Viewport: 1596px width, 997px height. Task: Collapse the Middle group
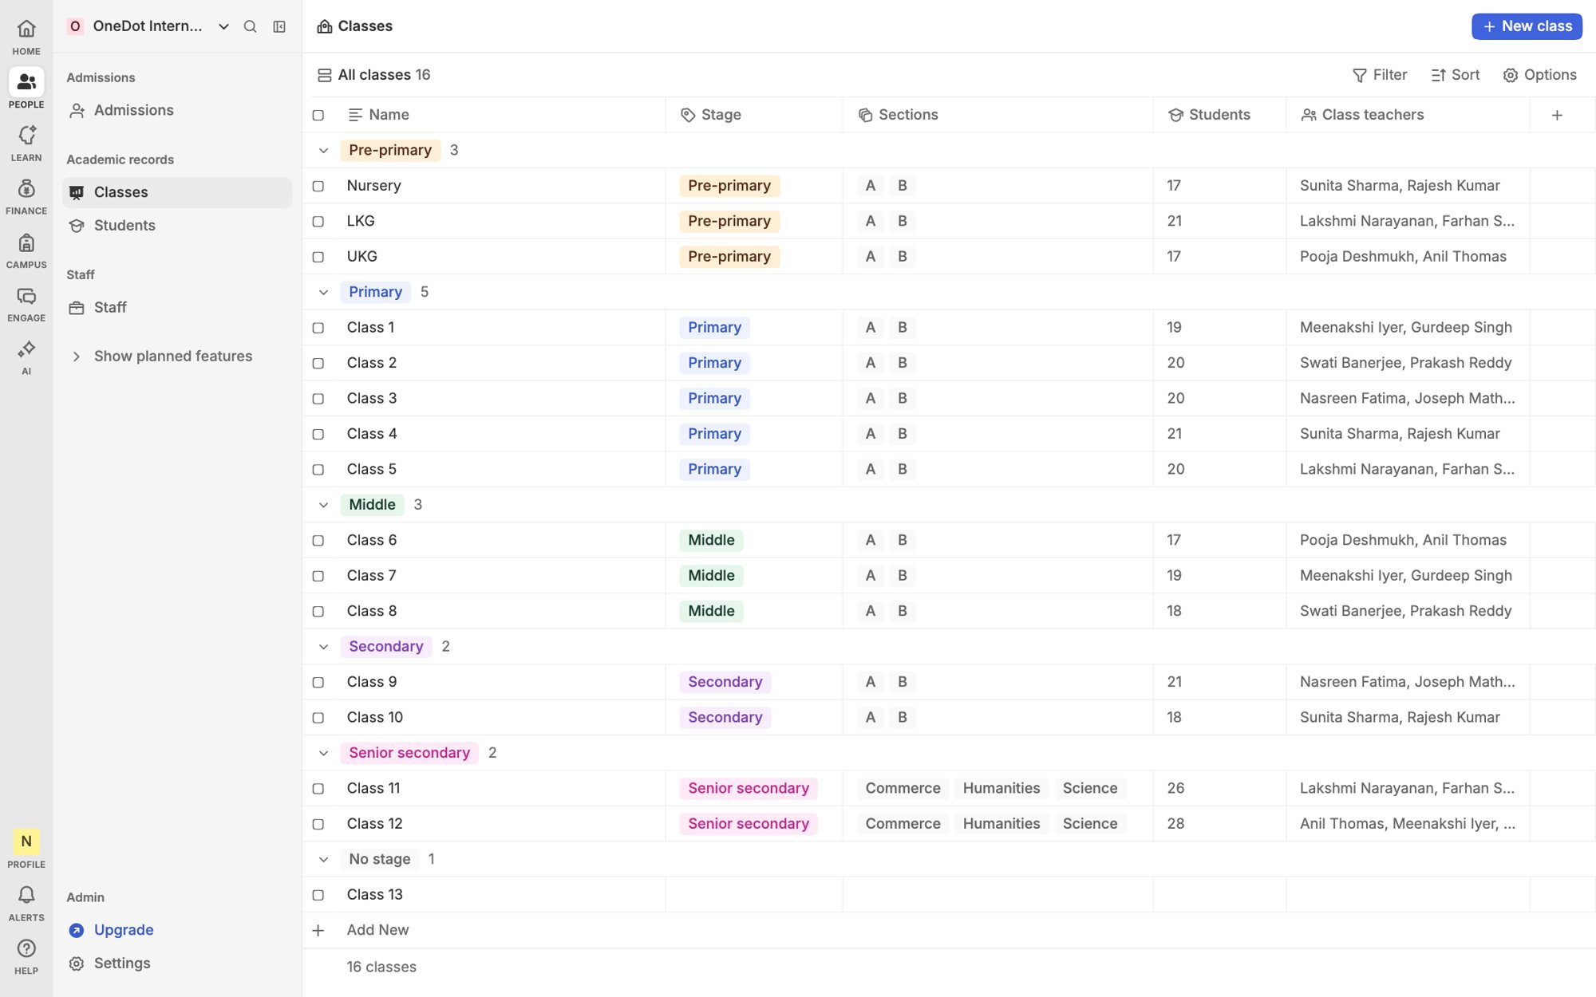[x=323, y=505]
